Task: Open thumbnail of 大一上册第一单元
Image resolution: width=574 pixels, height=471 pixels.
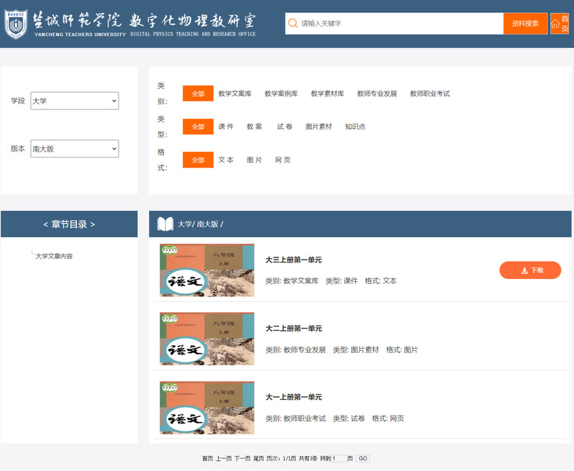Action: coord(207,407)
